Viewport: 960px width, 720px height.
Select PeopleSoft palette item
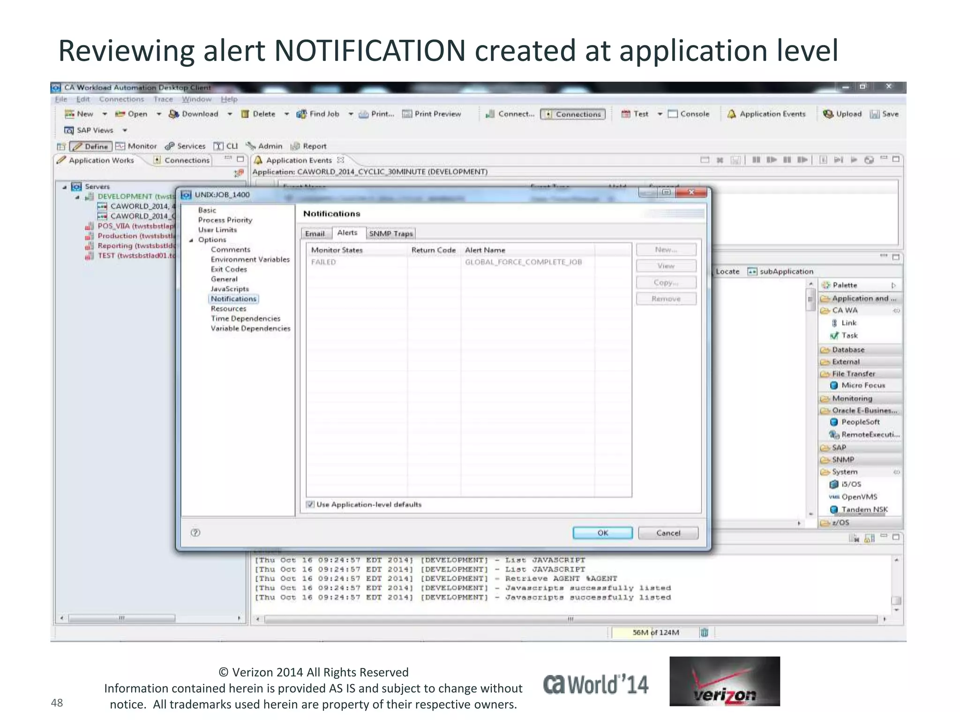tap(855, 422)
